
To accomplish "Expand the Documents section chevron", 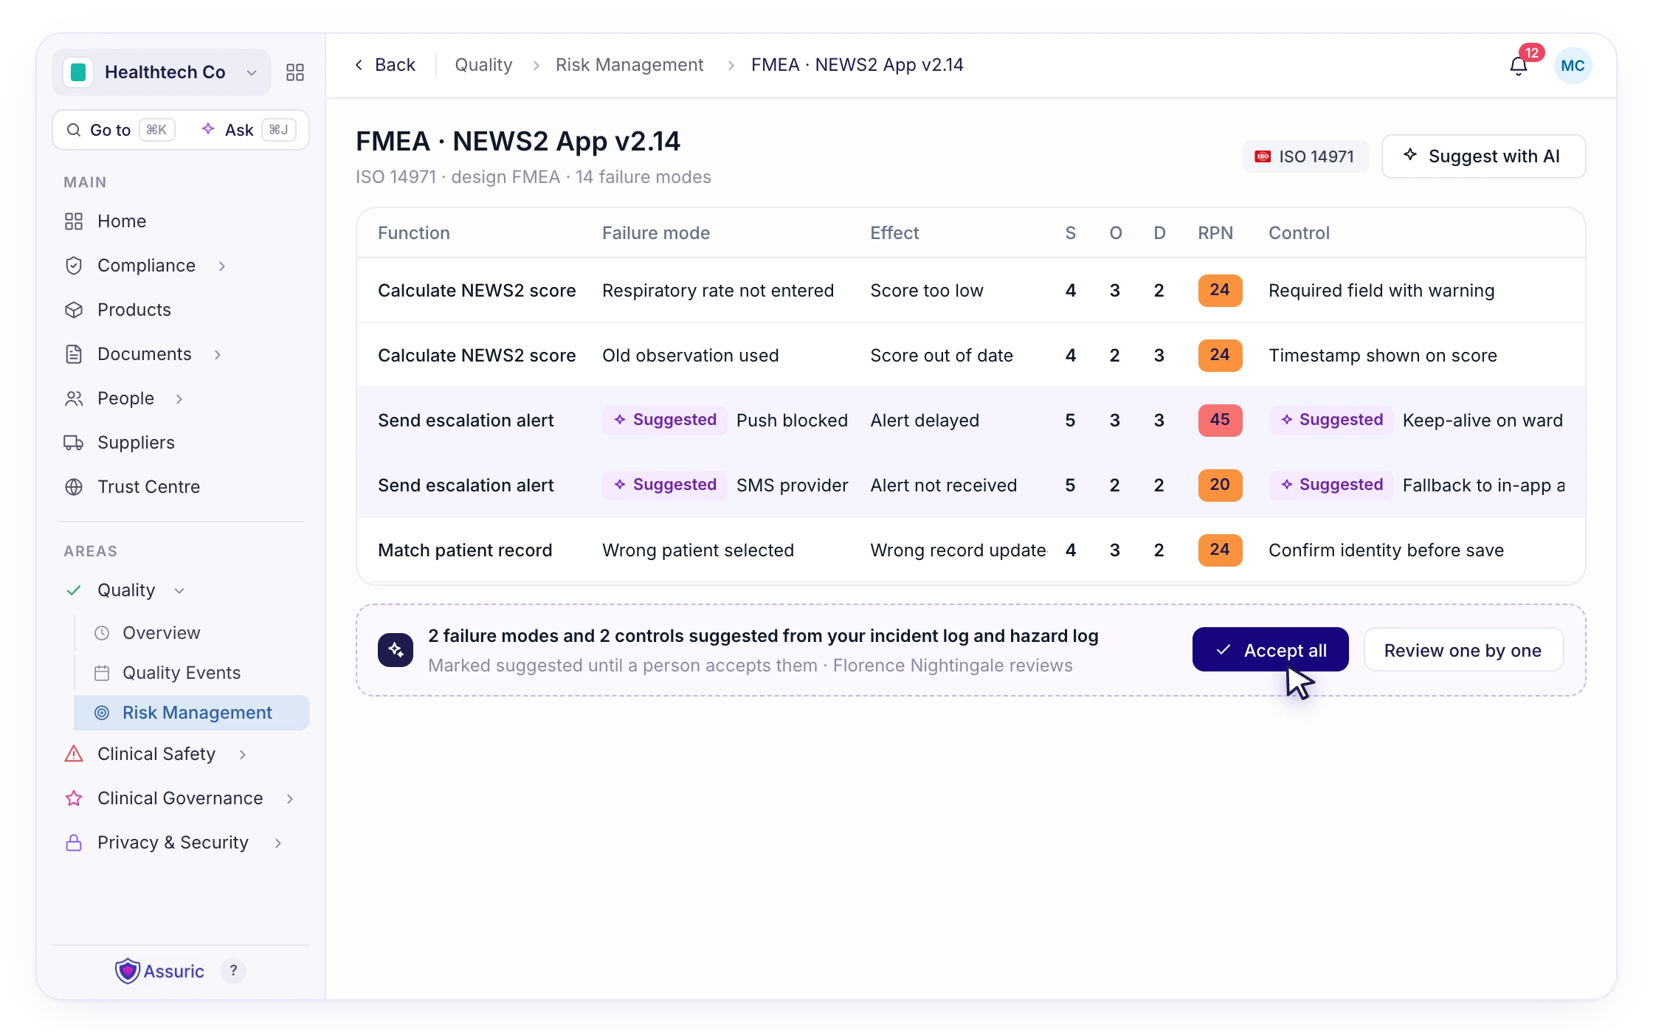I will tap(218, 354).
